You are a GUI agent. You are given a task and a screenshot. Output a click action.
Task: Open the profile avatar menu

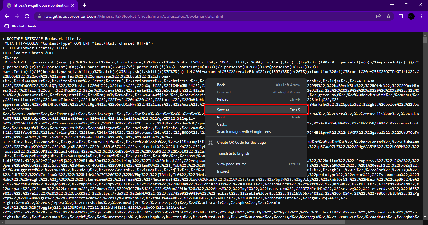tap(411, 16)
